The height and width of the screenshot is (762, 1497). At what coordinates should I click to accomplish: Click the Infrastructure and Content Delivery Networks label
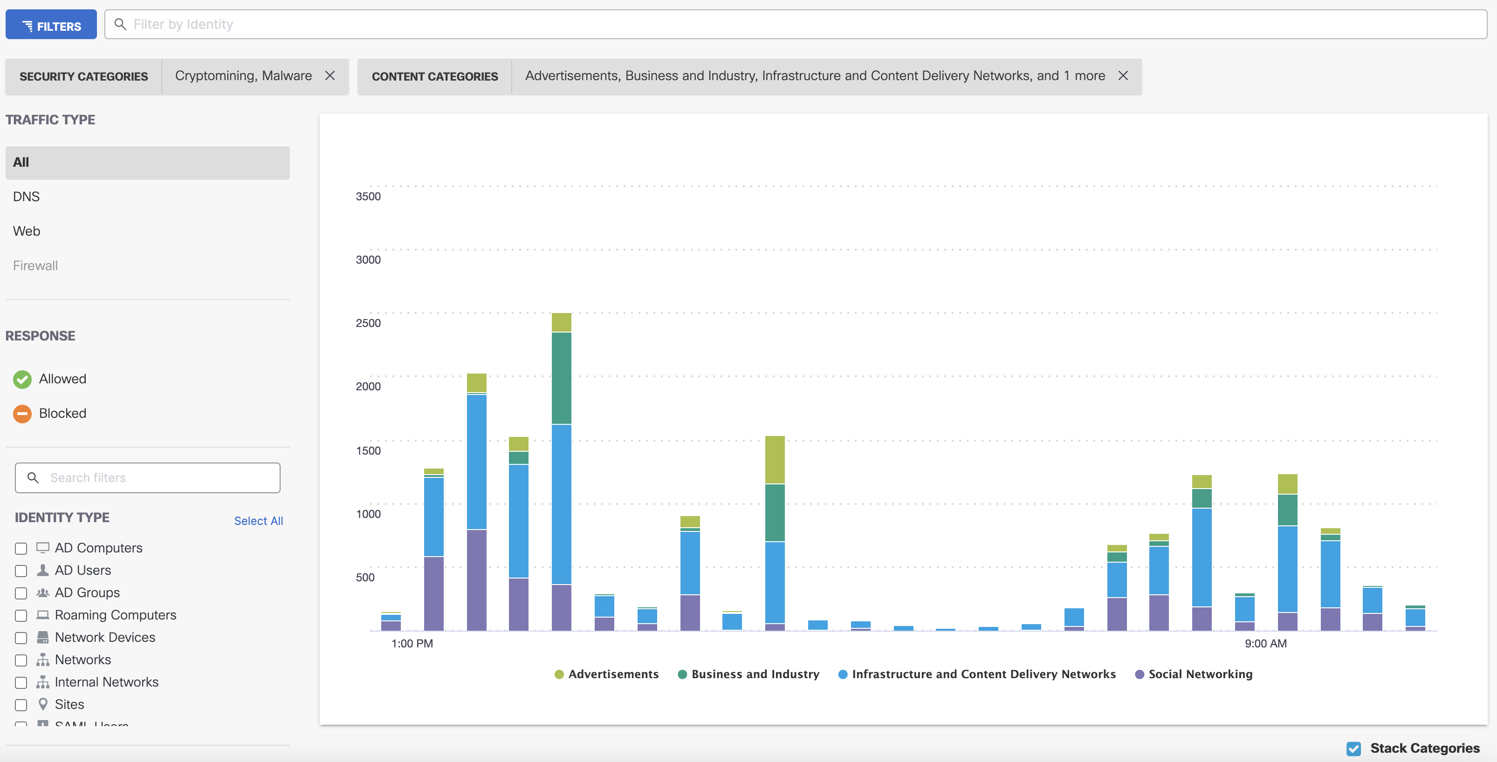click(983, 674)
